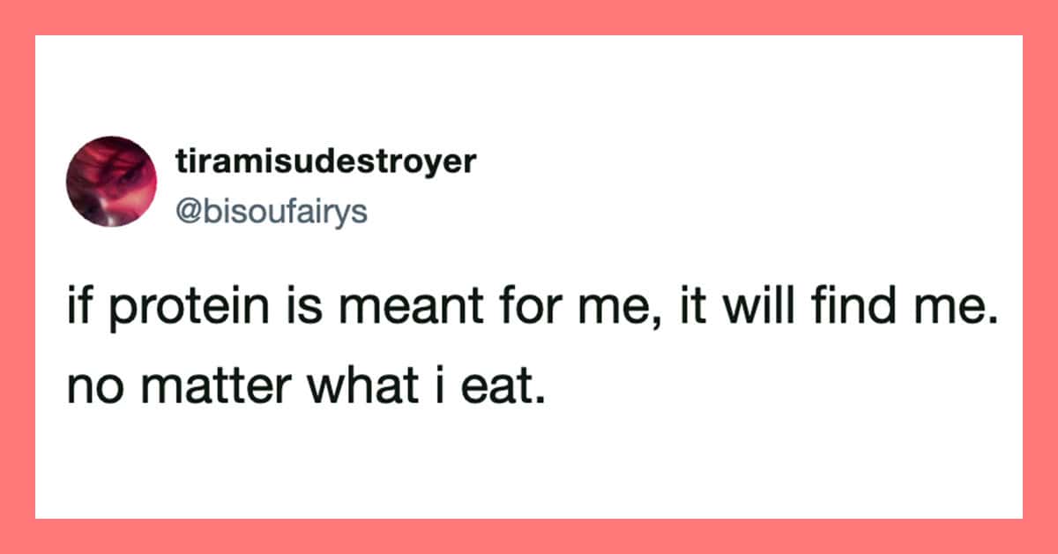Click the pink border on right side

point(1041,277)
